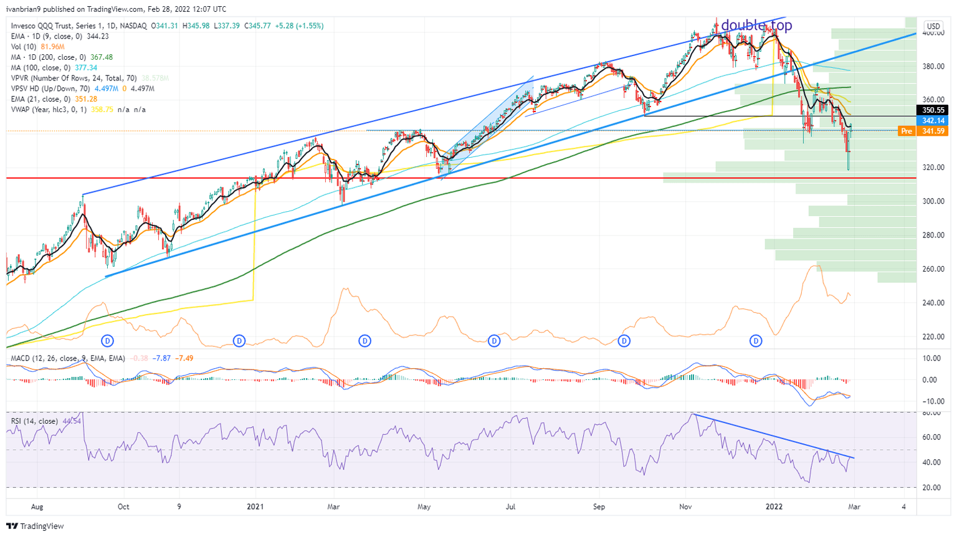This screenshot has height=537, width=957.
Task: Click the Invesco QQQ Trust symbol title
Action: [x=79, y=26]
